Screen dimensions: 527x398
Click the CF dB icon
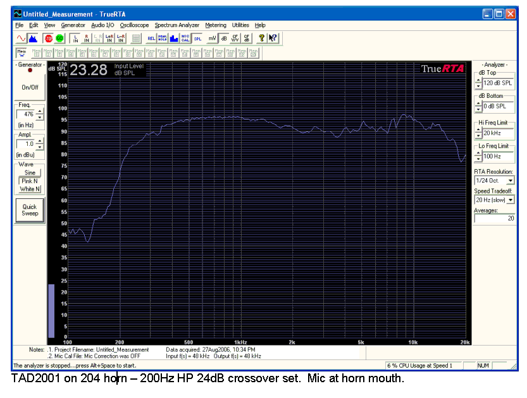point(246,39)
